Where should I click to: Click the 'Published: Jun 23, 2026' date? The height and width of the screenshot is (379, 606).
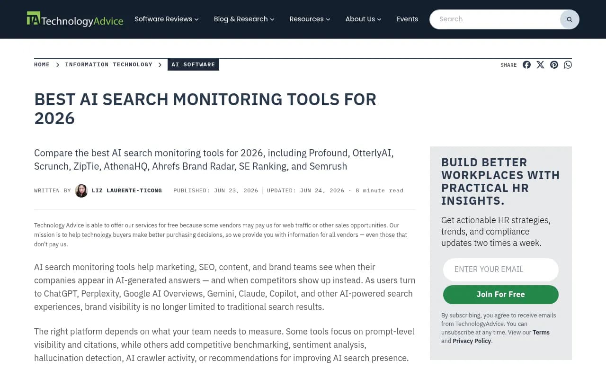click(216, 190)
